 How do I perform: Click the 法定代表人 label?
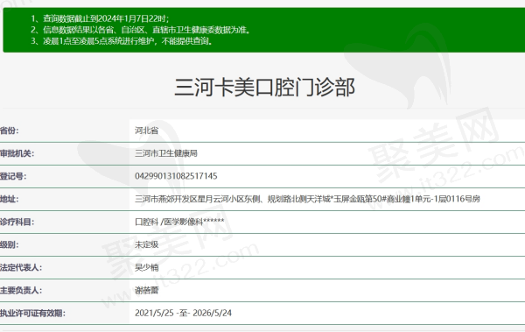[21, 267]
